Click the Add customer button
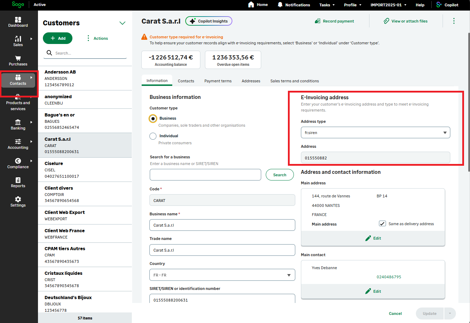 (58, 38)
